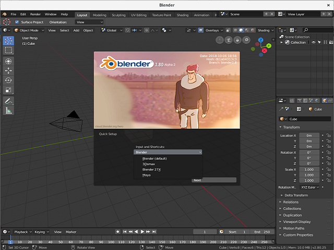Activate the Select Box tool

[8, 51]
